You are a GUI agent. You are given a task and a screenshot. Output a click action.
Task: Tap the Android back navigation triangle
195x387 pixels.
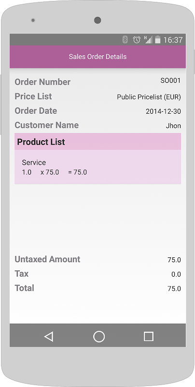click(x=49, y=336)
